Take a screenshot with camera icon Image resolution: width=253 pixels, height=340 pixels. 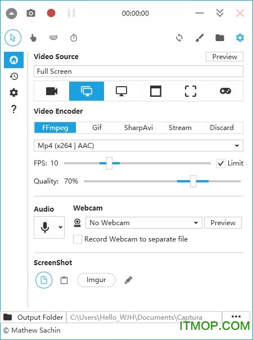tap(31, 13)
